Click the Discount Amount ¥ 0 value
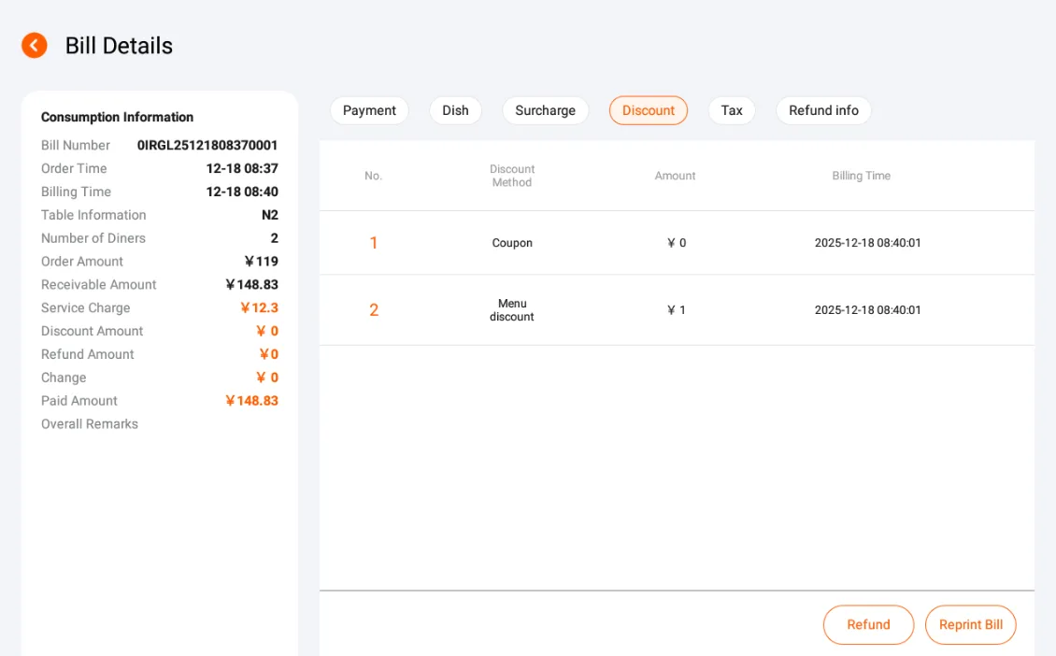 (x=267, y=332)
